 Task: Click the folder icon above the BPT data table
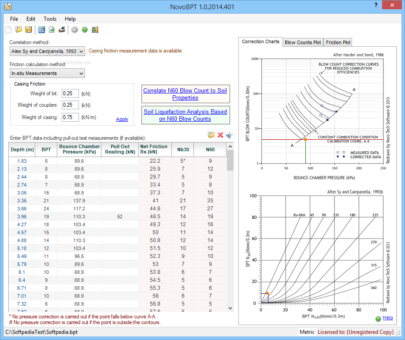coord(211,135)
